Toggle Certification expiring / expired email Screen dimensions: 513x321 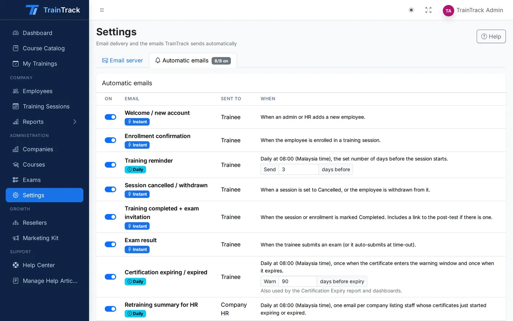(110, 277)
